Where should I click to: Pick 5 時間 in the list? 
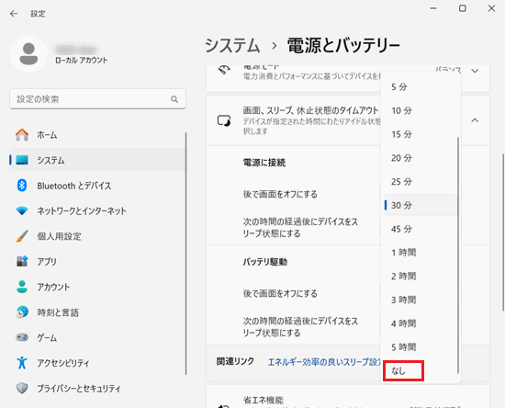420,347
